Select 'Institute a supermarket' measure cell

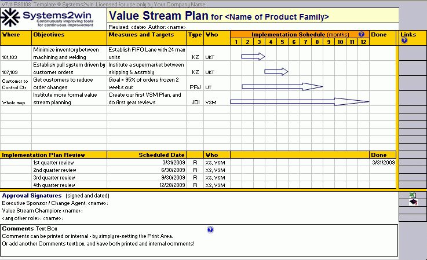click(x=147, y=68)
